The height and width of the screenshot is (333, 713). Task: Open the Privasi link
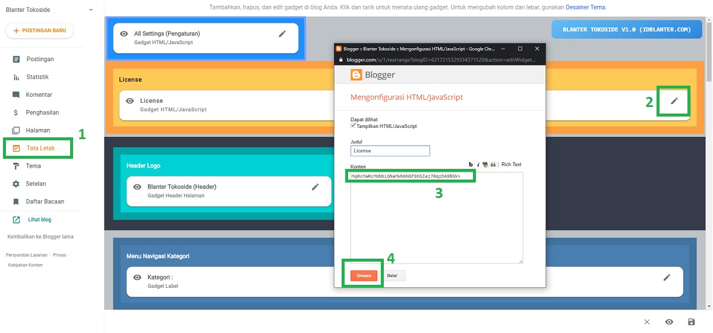pyautogui.click(x=59, y=255)
